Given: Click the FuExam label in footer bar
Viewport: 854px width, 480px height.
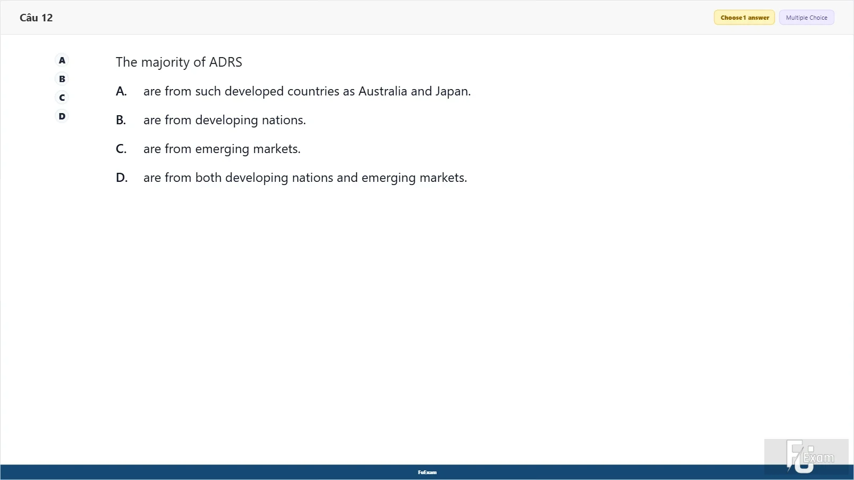Looking at the screenshot, I should [x=427, y=473].
